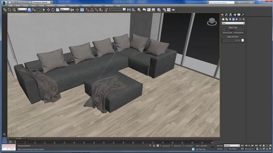This screenshot has height=153, width=273.
Task: Show Systems category in Create panel
Action: tap(244, 19)
